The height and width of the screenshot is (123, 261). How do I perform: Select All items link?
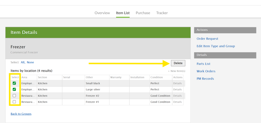click(x=23, y=62)
